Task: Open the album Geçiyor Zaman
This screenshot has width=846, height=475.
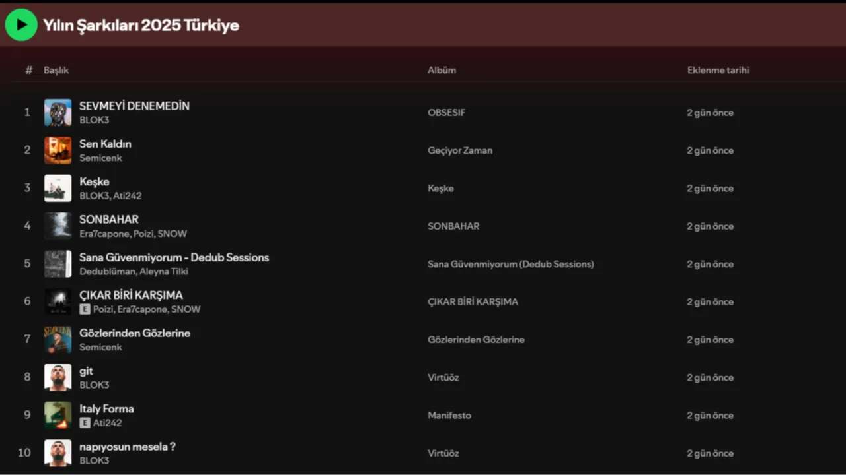Action: [460, 150]
